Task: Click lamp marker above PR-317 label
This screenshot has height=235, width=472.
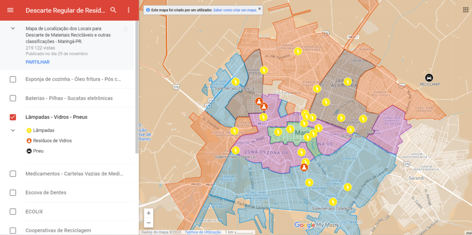Action: (x=263, y=117)
